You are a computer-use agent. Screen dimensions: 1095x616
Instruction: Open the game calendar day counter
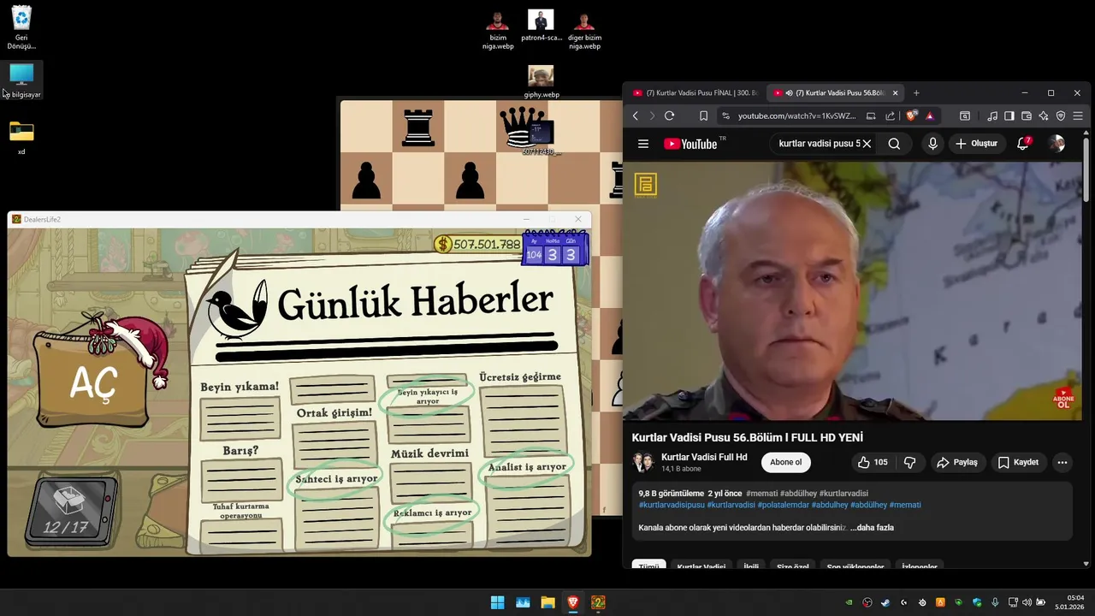(x=554, y=248)
